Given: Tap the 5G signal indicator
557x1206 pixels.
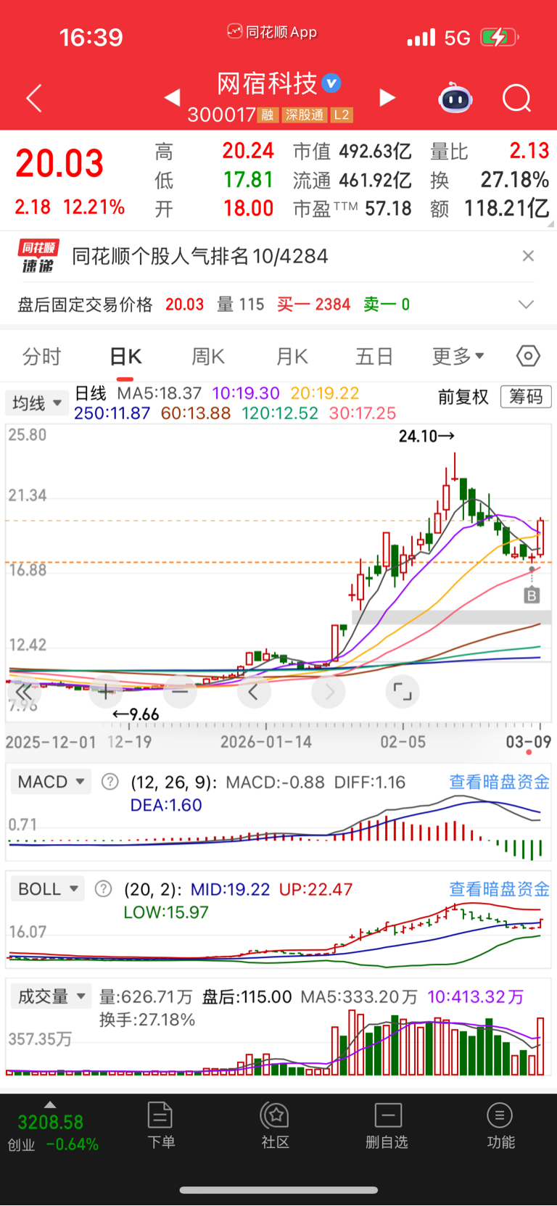Looking at the screenshot, I should click(x=458, y=38).
